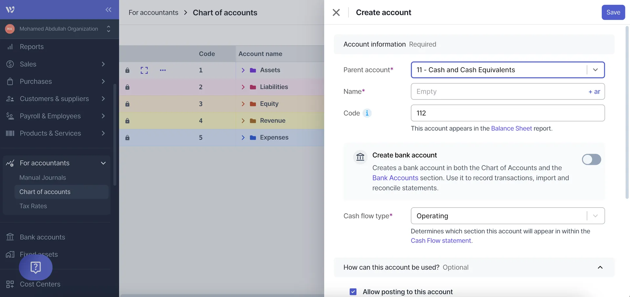
Task: Click the help bubble floating button
Action: coord(35,267)
